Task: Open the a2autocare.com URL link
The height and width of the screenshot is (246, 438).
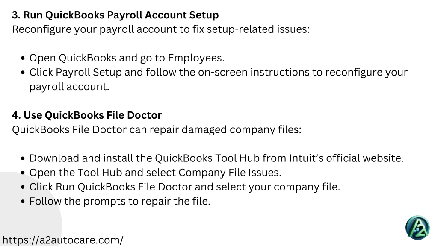Action: click(63, 240)
